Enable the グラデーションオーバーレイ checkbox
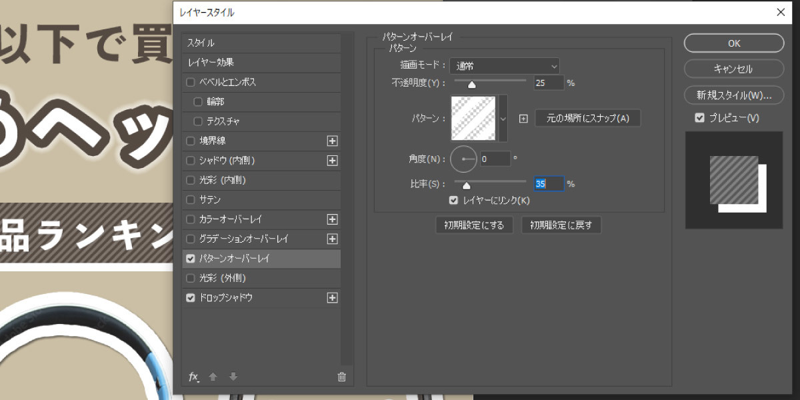The width and height of the screenshot is (800, 400). click(191, 239)
